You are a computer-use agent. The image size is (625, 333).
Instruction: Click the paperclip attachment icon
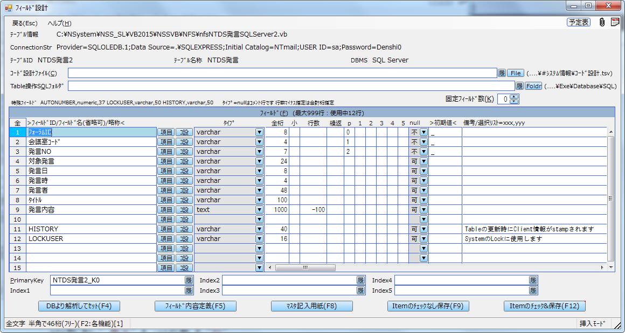pyautogui.click(x=602, y=22)
